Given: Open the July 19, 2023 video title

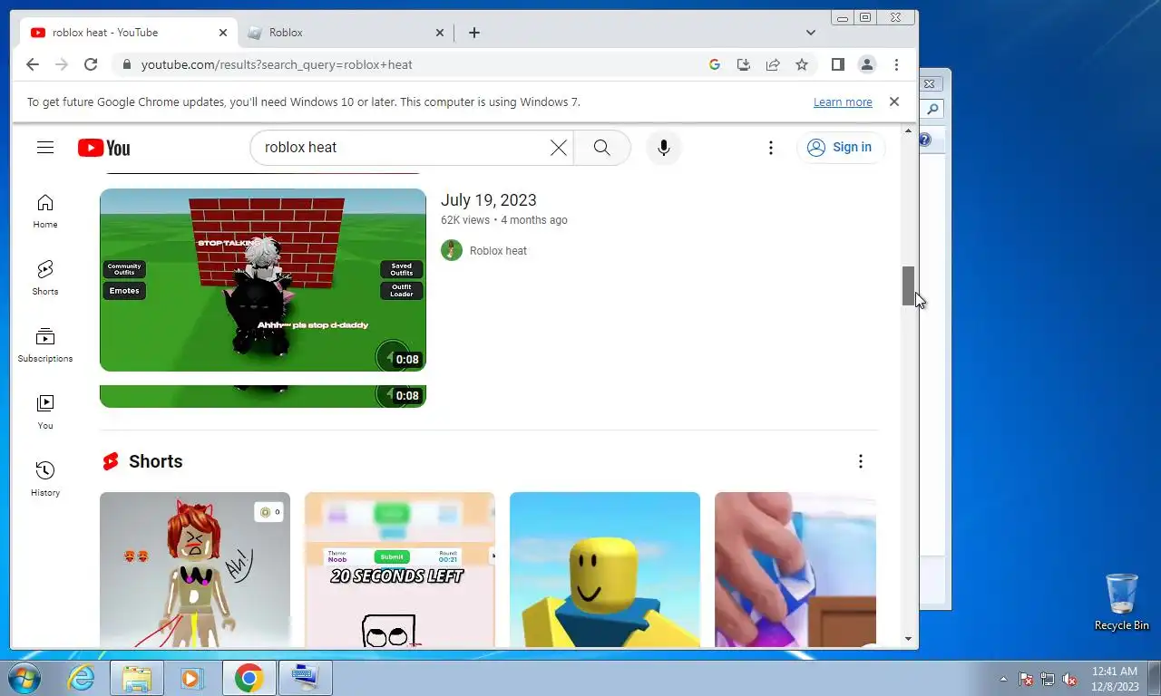Looking at the screenshot, I should click(x=489, y=200).
